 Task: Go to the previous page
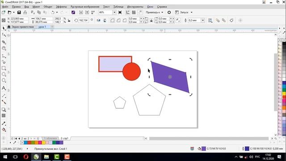[19, 139]
